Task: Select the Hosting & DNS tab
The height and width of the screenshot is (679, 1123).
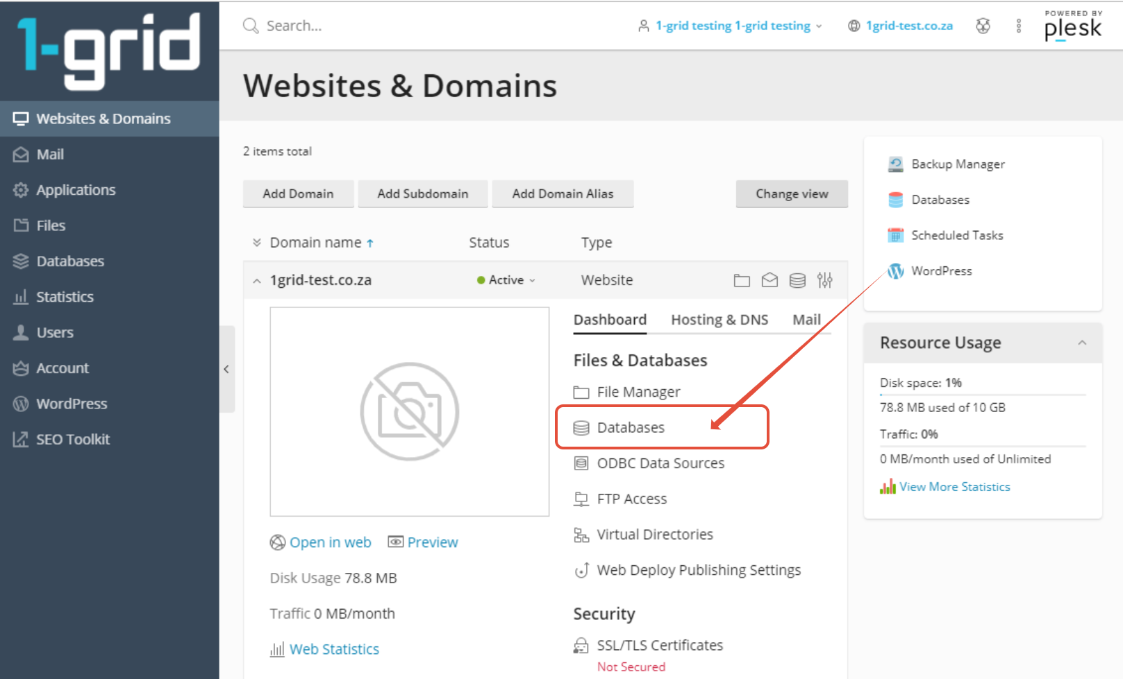Action: 719,320
